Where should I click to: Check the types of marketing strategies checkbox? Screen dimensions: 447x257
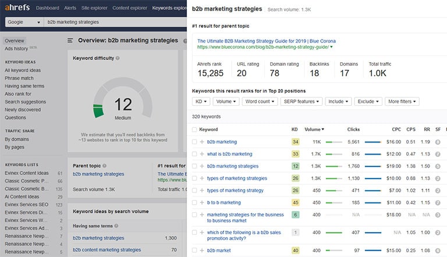click(x=194, y=179)
